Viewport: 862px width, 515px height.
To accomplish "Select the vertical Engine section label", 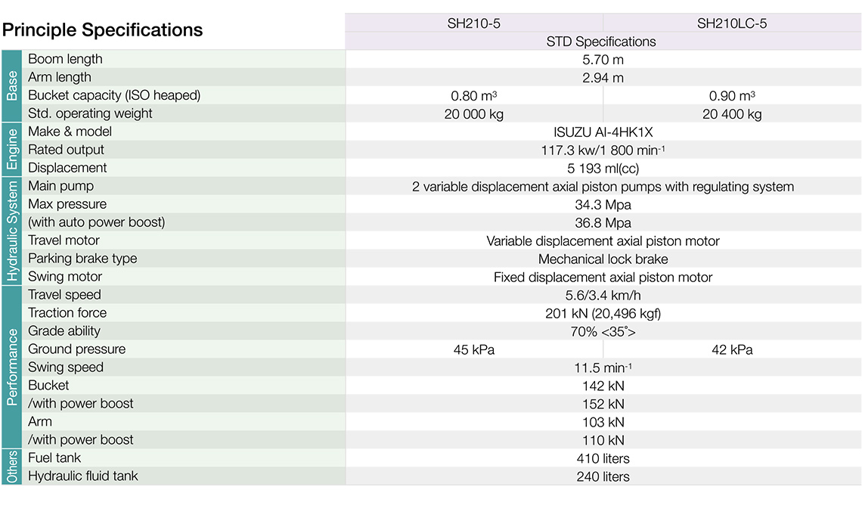I will [12, 150].
